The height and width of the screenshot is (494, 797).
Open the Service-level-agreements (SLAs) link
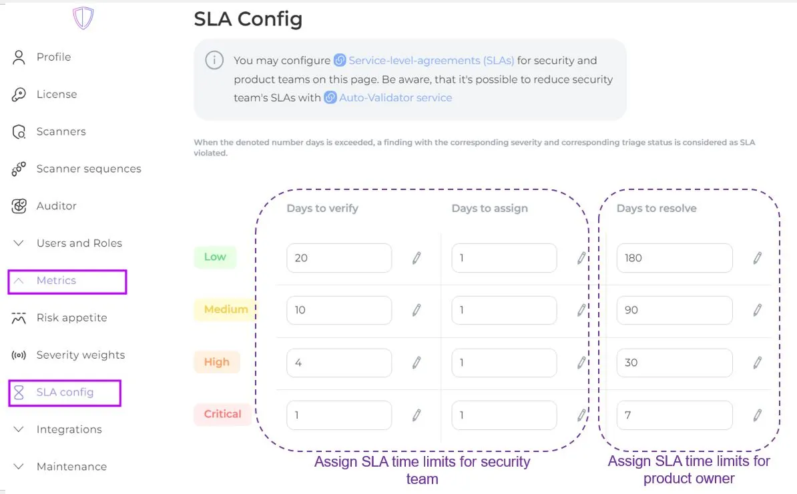pos(431,61)
